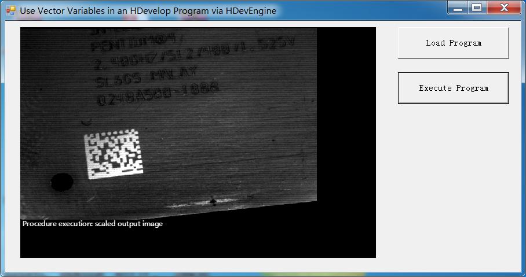The width and height of the screenshot is (526, 277).
Task: Select 'Procedure execution: scaled output image' text
Action: pyautogui.click(x=93, y=224)
